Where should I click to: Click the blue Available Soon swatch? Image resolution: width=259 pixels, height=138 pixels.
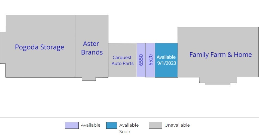coord(112,125)
